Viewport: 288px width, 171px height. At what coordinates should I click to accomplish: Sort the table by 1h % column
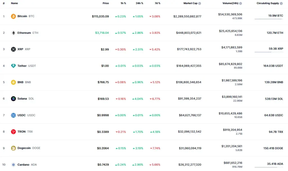(x=123, y=3)
